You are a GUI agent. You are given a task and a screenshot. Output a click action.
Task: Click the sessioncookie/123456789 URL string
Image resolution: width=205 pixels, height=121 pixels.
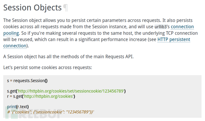[x=71, y=91]
